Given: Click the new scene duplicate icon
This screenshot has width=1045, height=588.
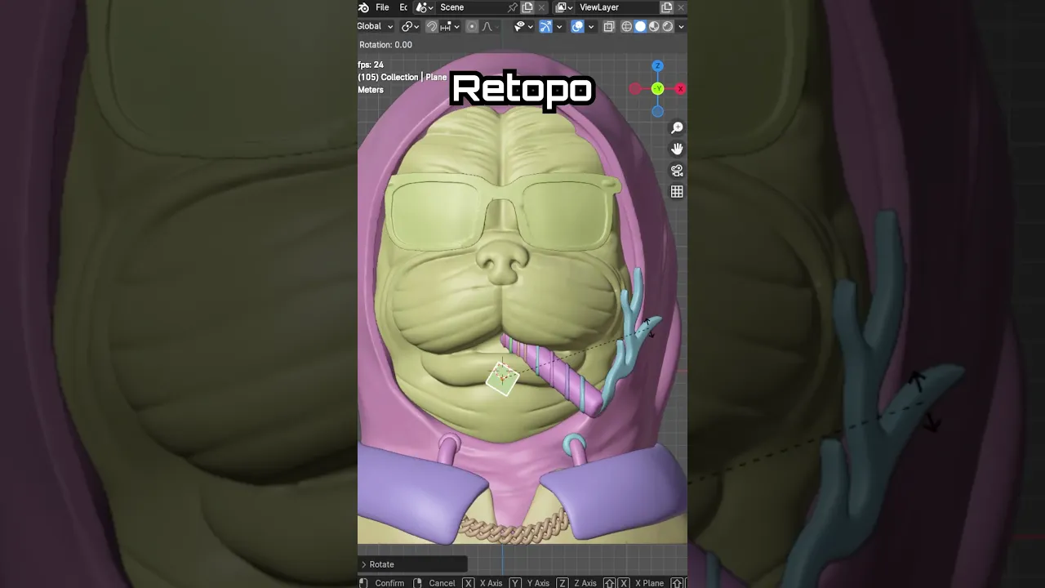Looking at the screenshot, I should [527, 7].
